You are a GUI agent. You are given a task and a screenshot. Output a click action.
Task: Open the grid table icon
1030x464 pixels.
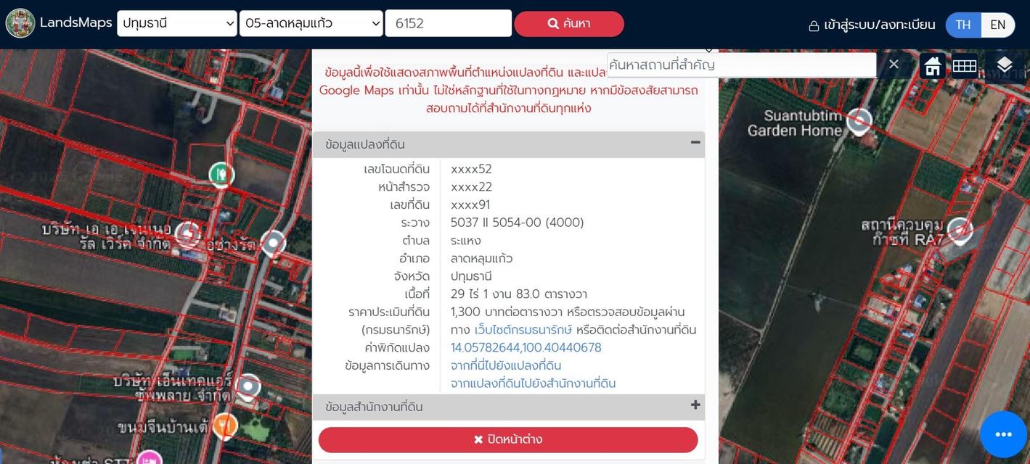(x=965, y=66)
